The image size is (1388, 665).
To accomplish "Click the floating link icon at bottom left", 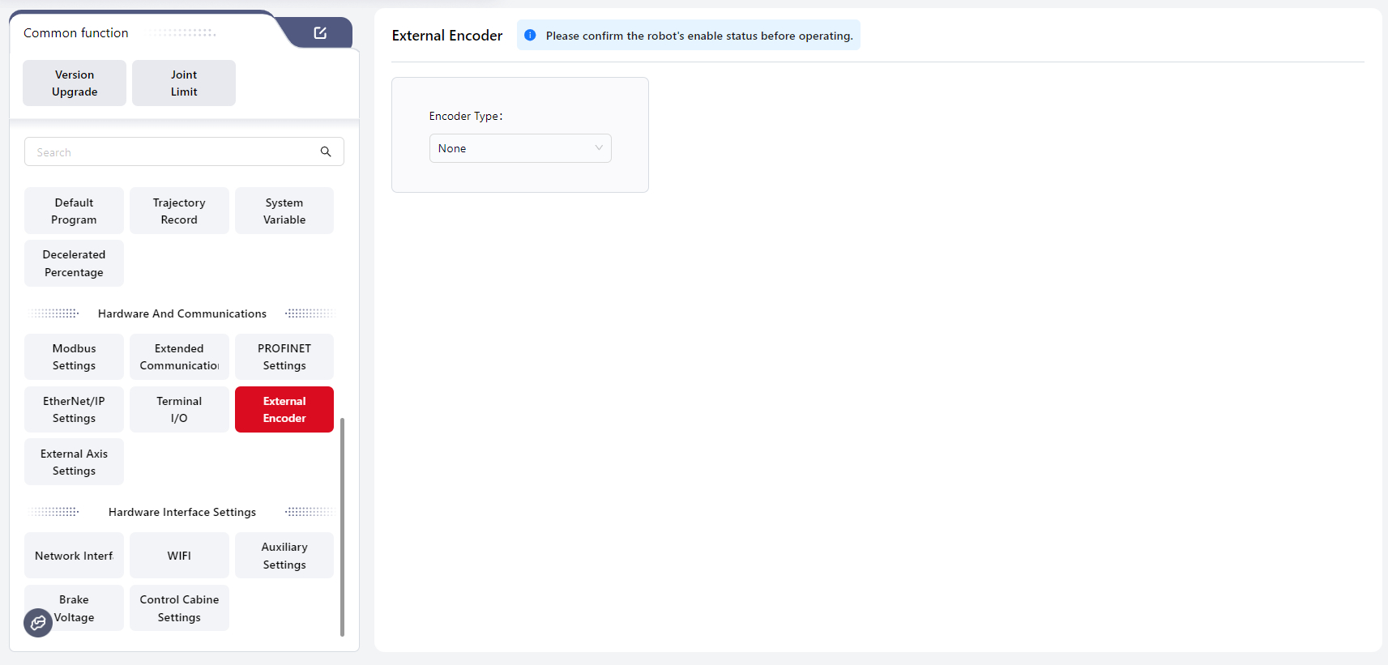I will click(x=38, y=623).
